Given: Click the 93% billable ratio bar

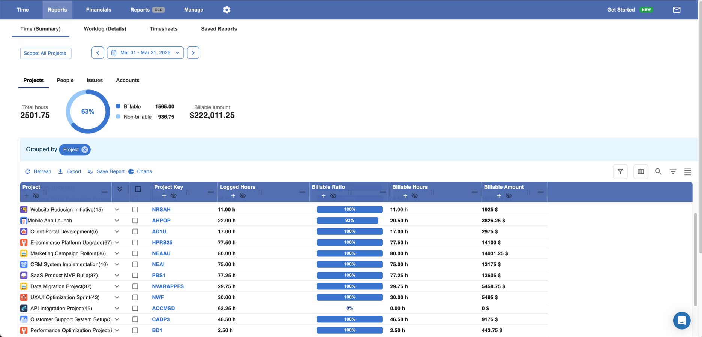Looking at the screenshot, I should point(347,221).
